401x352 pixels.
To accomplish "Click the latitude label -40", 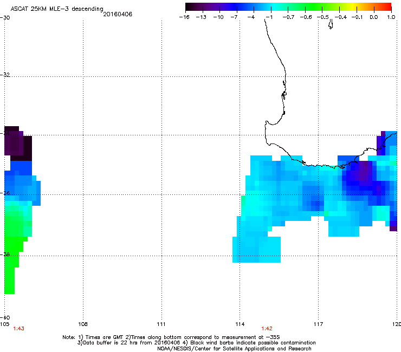I will click(x=5, y=317).
